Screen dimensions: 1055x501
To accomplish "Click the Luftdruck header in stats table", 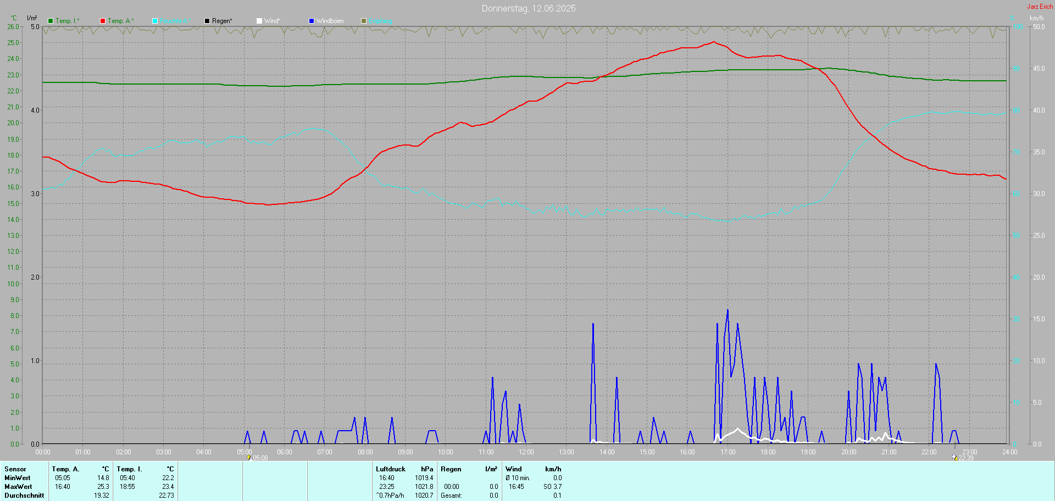I will point(390,469).
